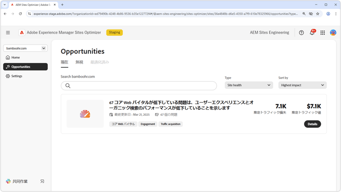This screenshot has width=341, height=192.
Task: Open the user profile avatar
Action: 333,33
